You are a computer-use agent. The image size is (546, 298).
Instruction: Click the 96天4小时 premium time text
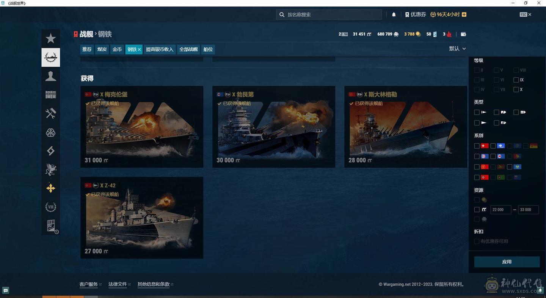(x=448, y=14)
